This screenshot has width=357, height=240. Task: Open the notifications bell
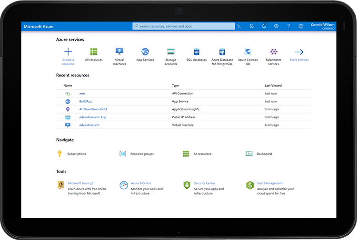tap(264, 26)
